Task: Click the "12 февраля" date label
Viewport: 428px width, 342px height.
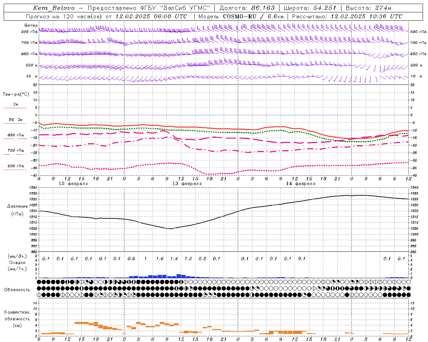Action: click(73, 184)
